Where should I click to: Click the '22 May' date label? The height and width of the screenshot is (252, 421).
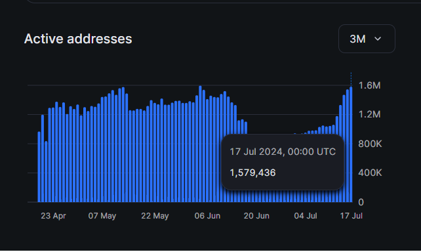pyautogui.click(x=155, y=216)
